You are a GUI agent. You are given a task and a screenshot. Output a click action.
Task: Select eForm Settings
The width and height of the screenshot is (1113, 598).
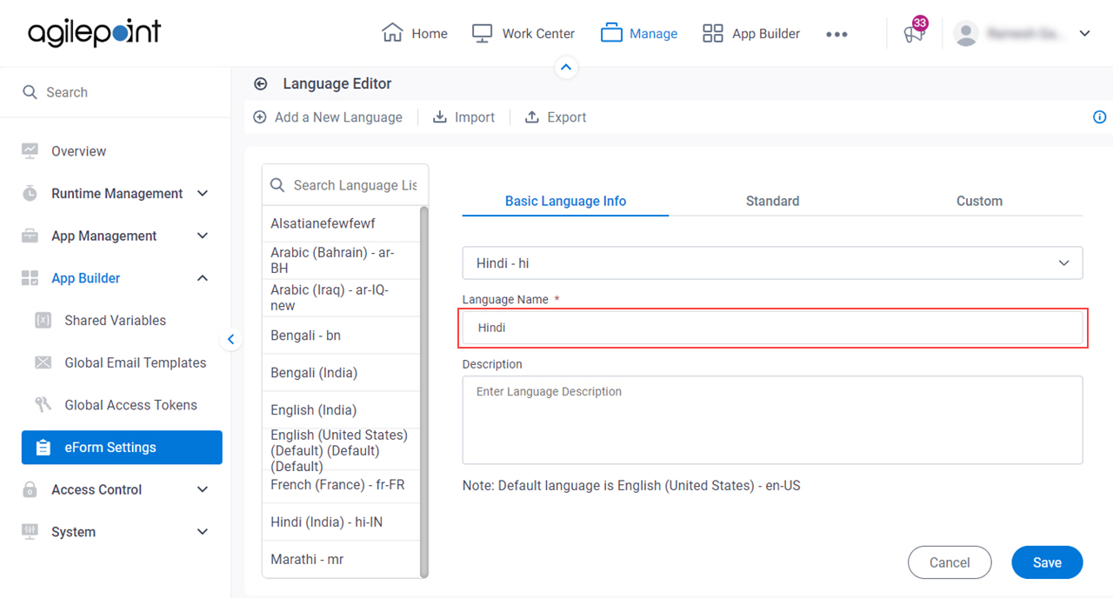point(122,448)
